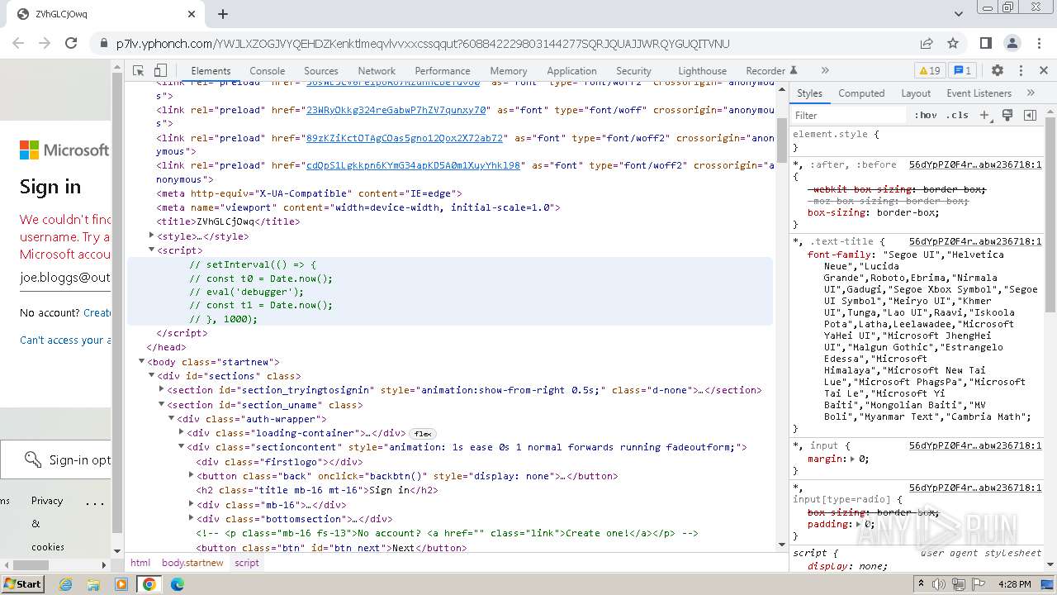Show more DevTools tabs chevron after Recorder
This screenshot has height=595, width=1057.
[x=824, y=71]
